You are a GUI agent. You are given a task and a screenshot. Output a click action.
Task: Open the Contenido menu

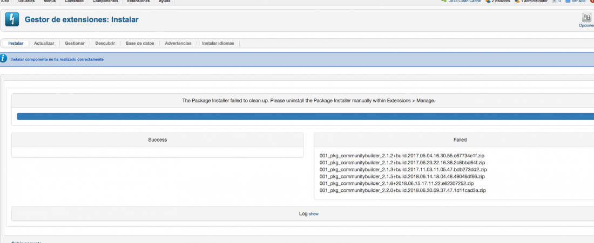click(x=74, y=2)
